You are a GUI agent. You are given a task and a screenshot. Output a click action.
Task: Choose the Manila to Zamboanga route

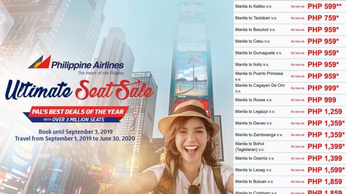(259, 135)
